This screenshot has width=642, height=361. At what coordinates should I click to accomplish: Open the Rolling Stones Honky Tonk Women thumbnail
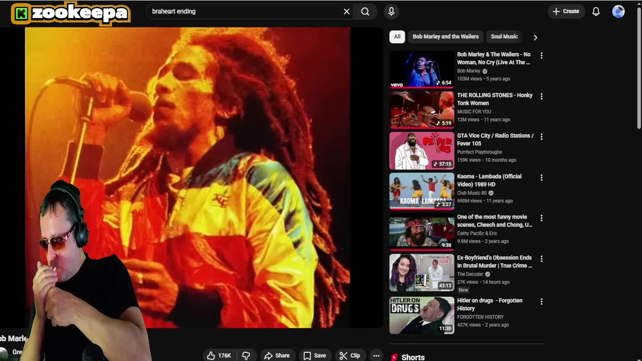coord(422,109)
